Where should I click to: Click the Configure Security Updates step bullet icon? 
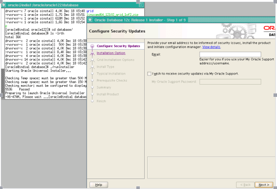[92, 46]
